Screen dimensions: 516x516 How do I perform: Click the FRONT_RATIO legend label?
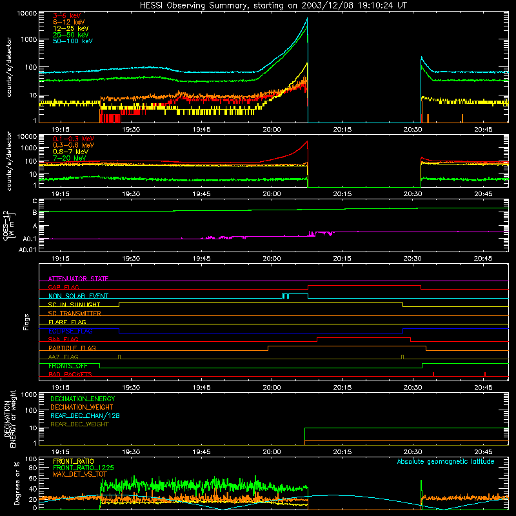74,461
